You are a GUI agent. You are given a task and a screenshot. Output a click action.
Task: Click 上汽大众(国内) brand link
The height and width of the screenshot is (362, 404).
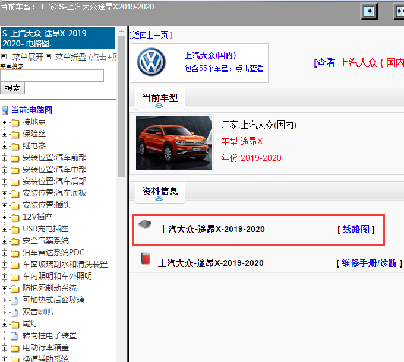coord(210,55)
